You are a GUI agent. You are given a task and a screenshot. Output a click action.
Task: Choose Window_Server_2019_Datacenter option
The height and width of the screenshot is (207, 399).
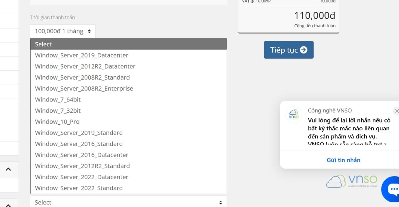coord(128,55)
